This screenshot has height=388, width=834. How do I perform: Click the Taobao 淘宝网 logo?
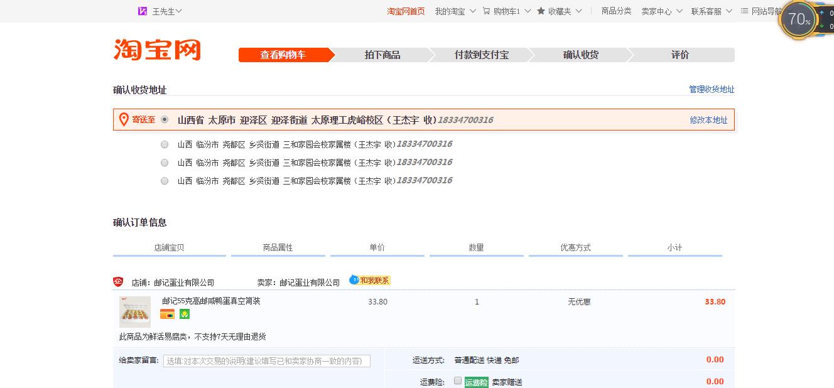tap(157, 50)
